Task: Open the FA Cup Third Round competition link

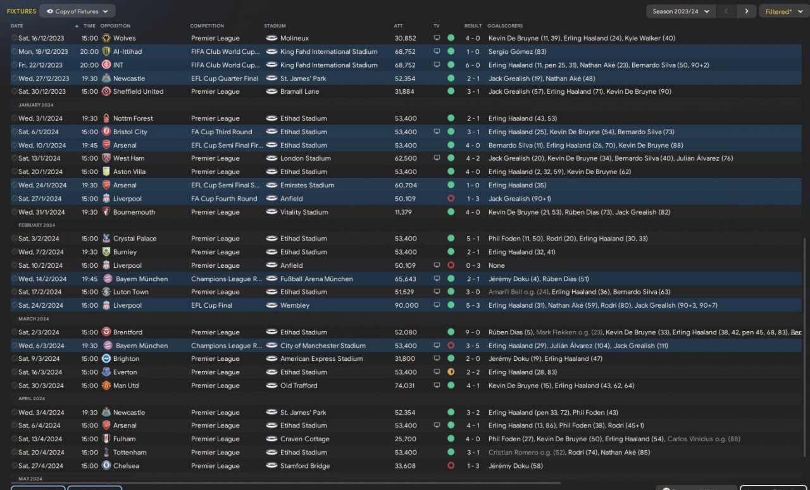Action: tap(221, 132)
